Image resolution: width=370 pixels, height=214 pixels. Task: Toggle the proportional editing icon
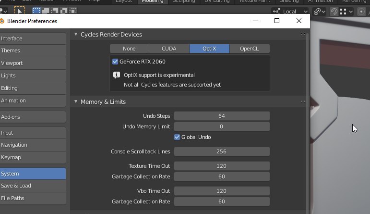361,12
